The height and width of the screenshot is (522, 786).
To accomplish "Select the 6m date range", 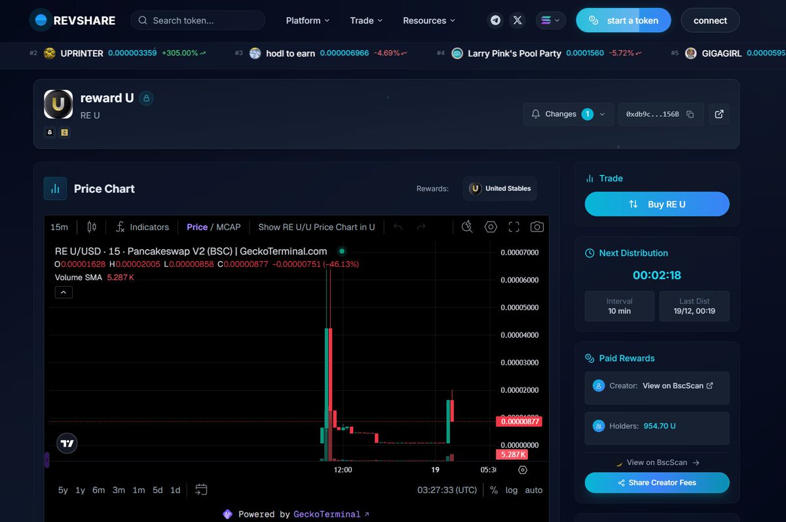I will (98, 490).
